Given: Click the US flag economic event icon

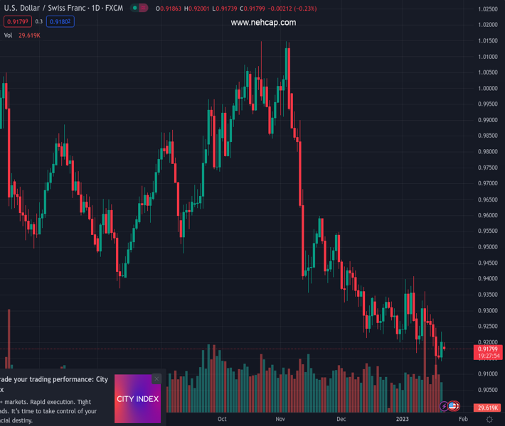Looking at the screenshot, I should pyautogui.click(x=453, y=407).
